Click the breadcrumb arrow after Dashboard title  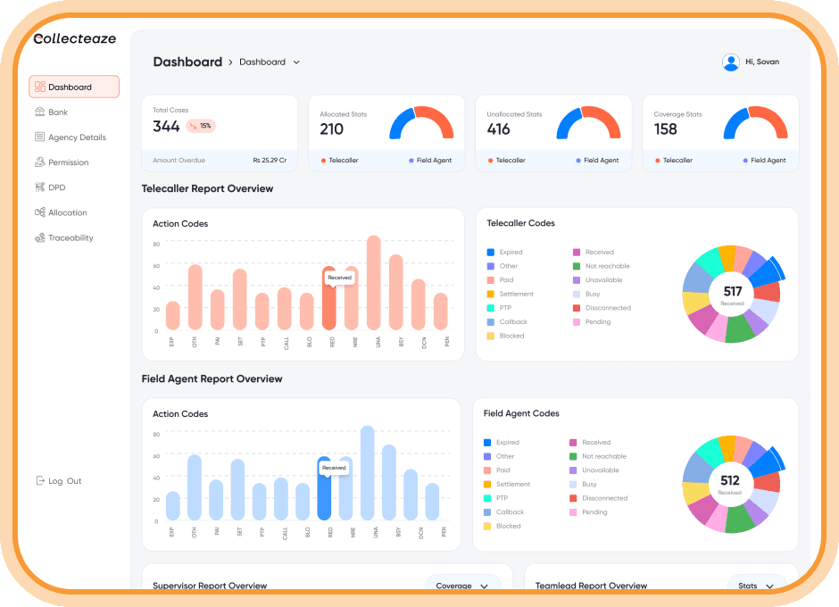(230, 62)
